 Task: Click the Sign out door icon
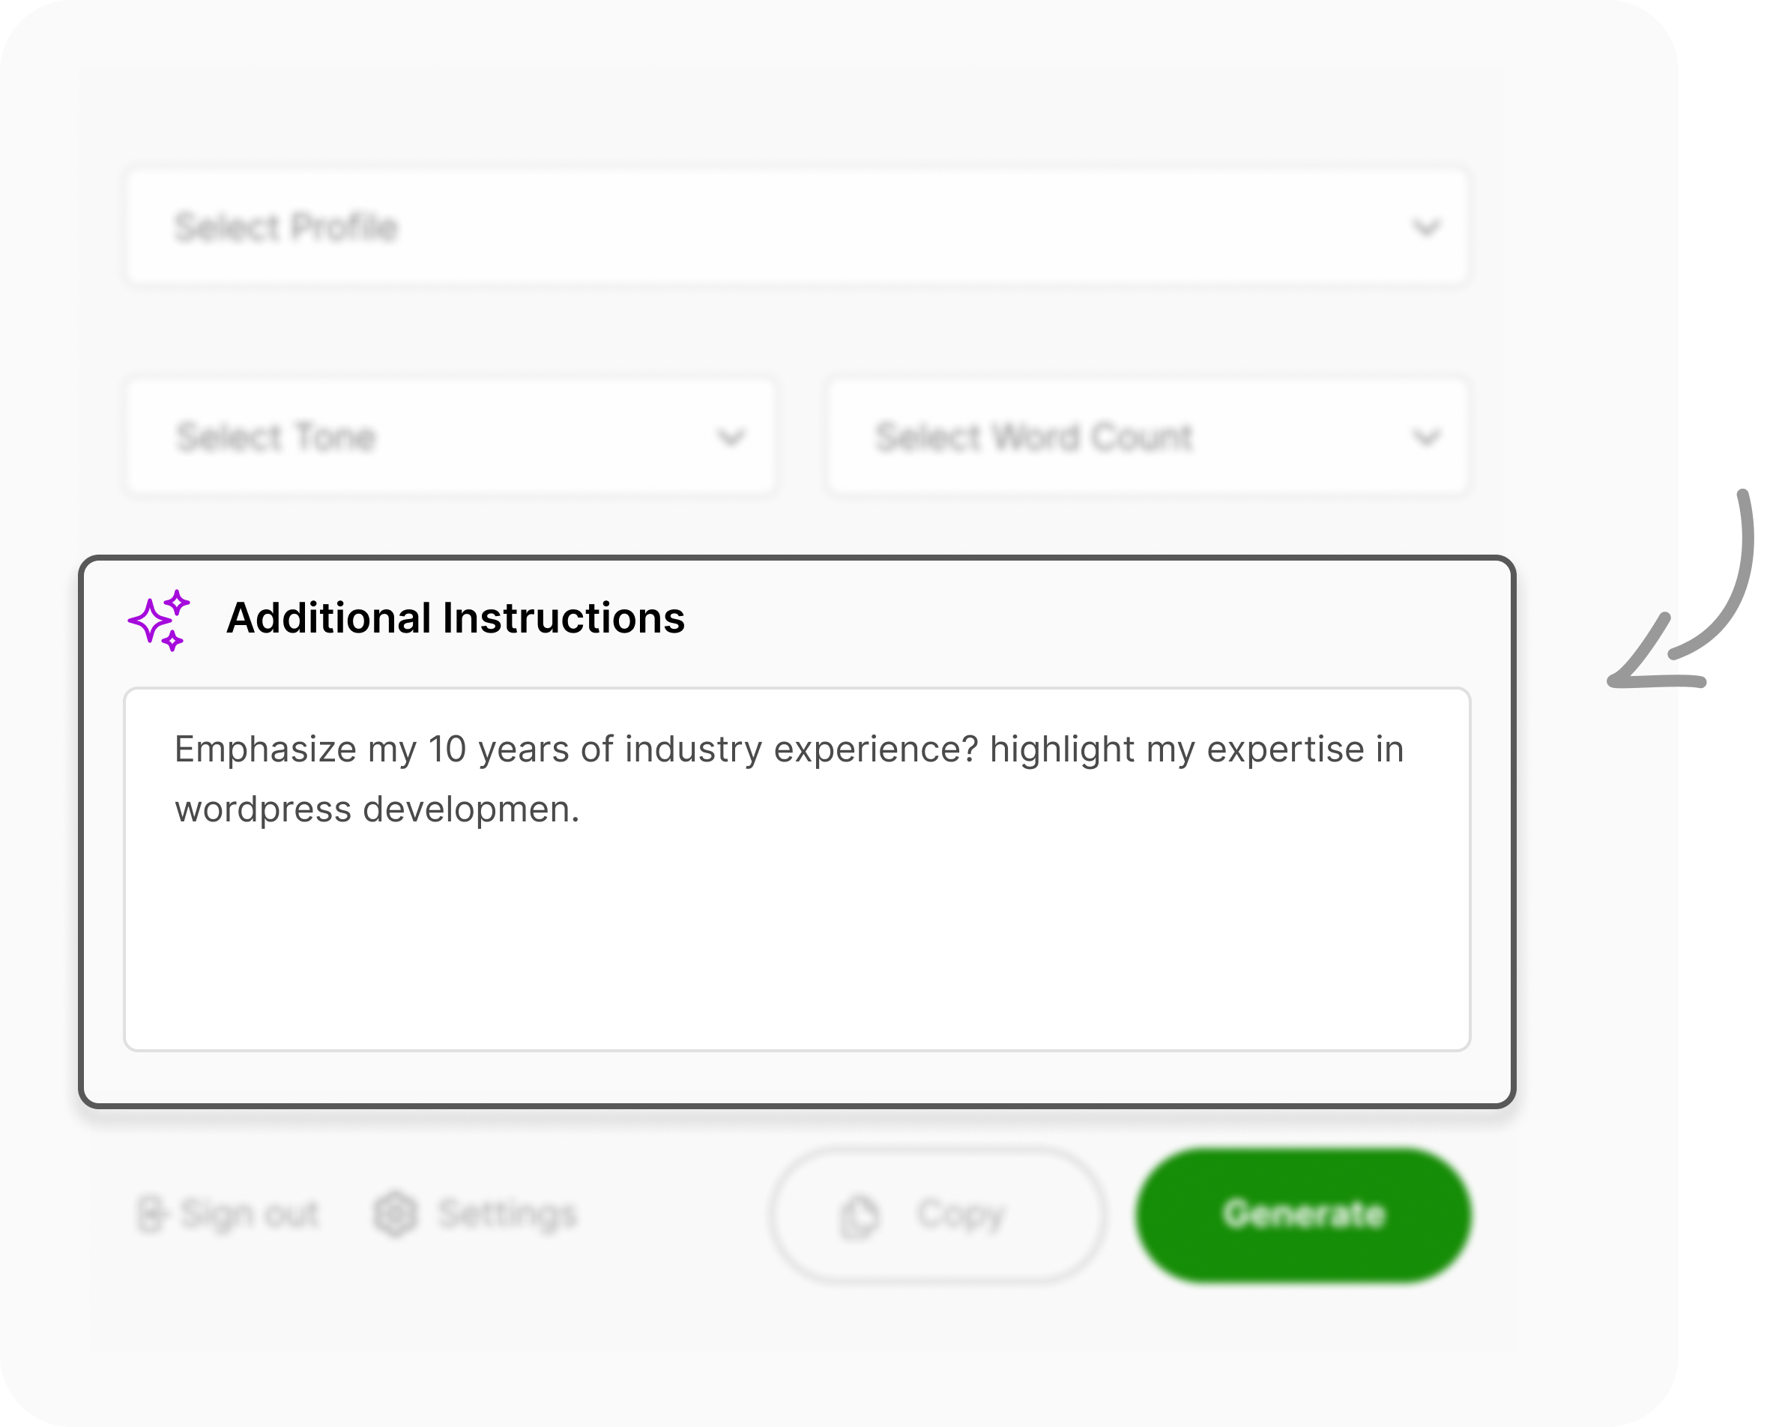click(151, 1213)
